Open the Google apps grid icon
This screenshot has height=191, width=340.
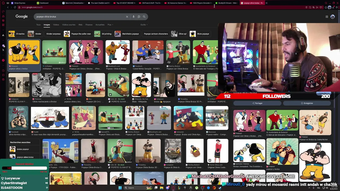click(327, 17)
